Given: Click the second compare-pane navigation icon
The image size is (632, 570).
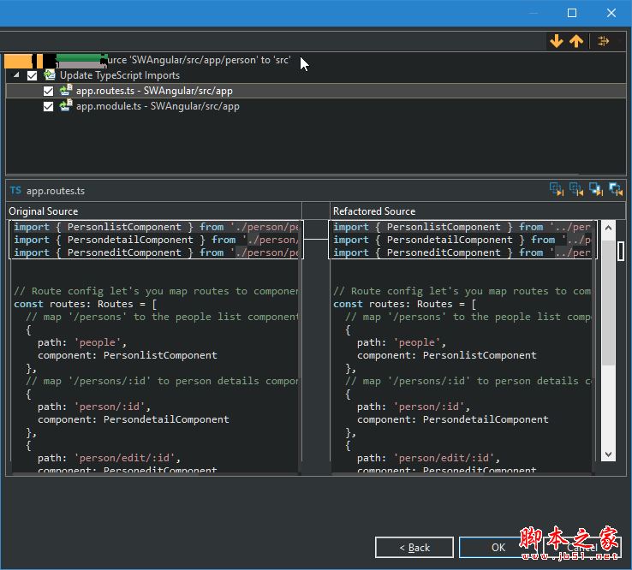Looking at the screenshot, I should [x=576, y=189].
